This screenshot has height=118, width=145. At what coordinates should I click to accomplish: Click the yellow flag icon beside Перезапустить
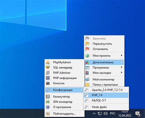pos(87,44)
